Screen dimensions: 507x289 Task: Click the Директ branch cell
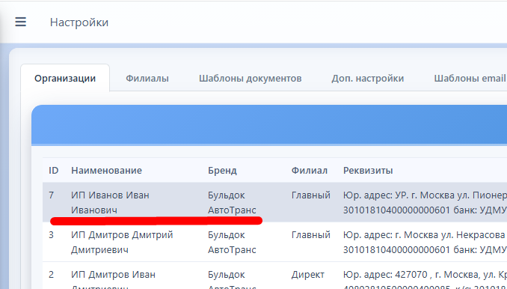[308, 275]
